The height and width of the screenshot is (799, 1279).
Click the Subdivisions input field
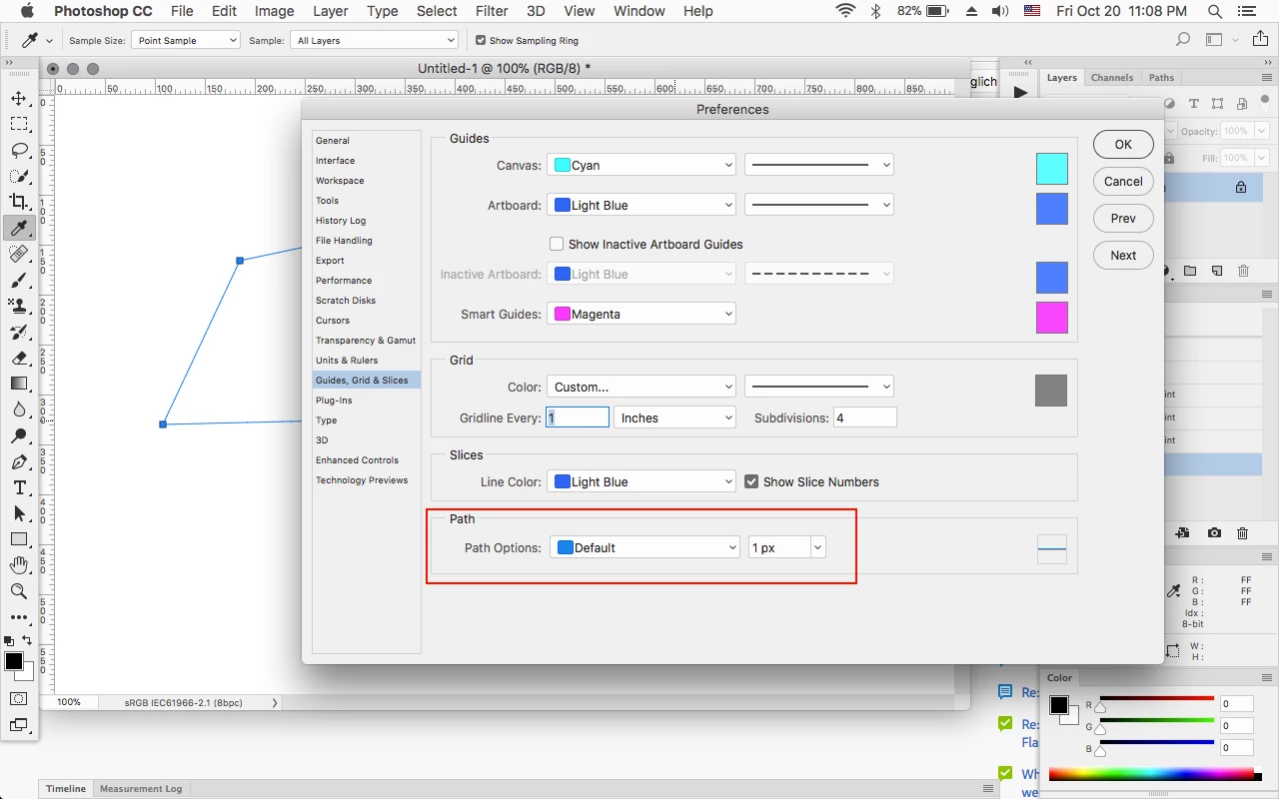(x=864, y=417)
